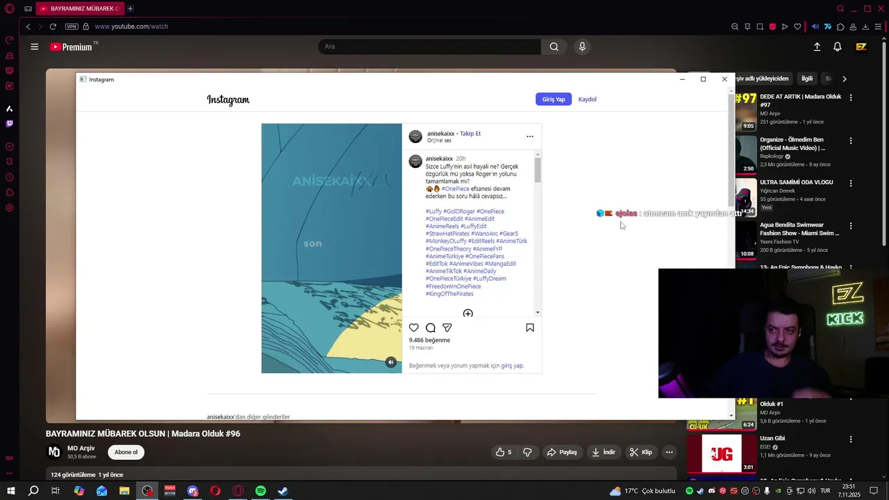Open new browser tab plus button
The image size is (889, 500).
[130, 9]
